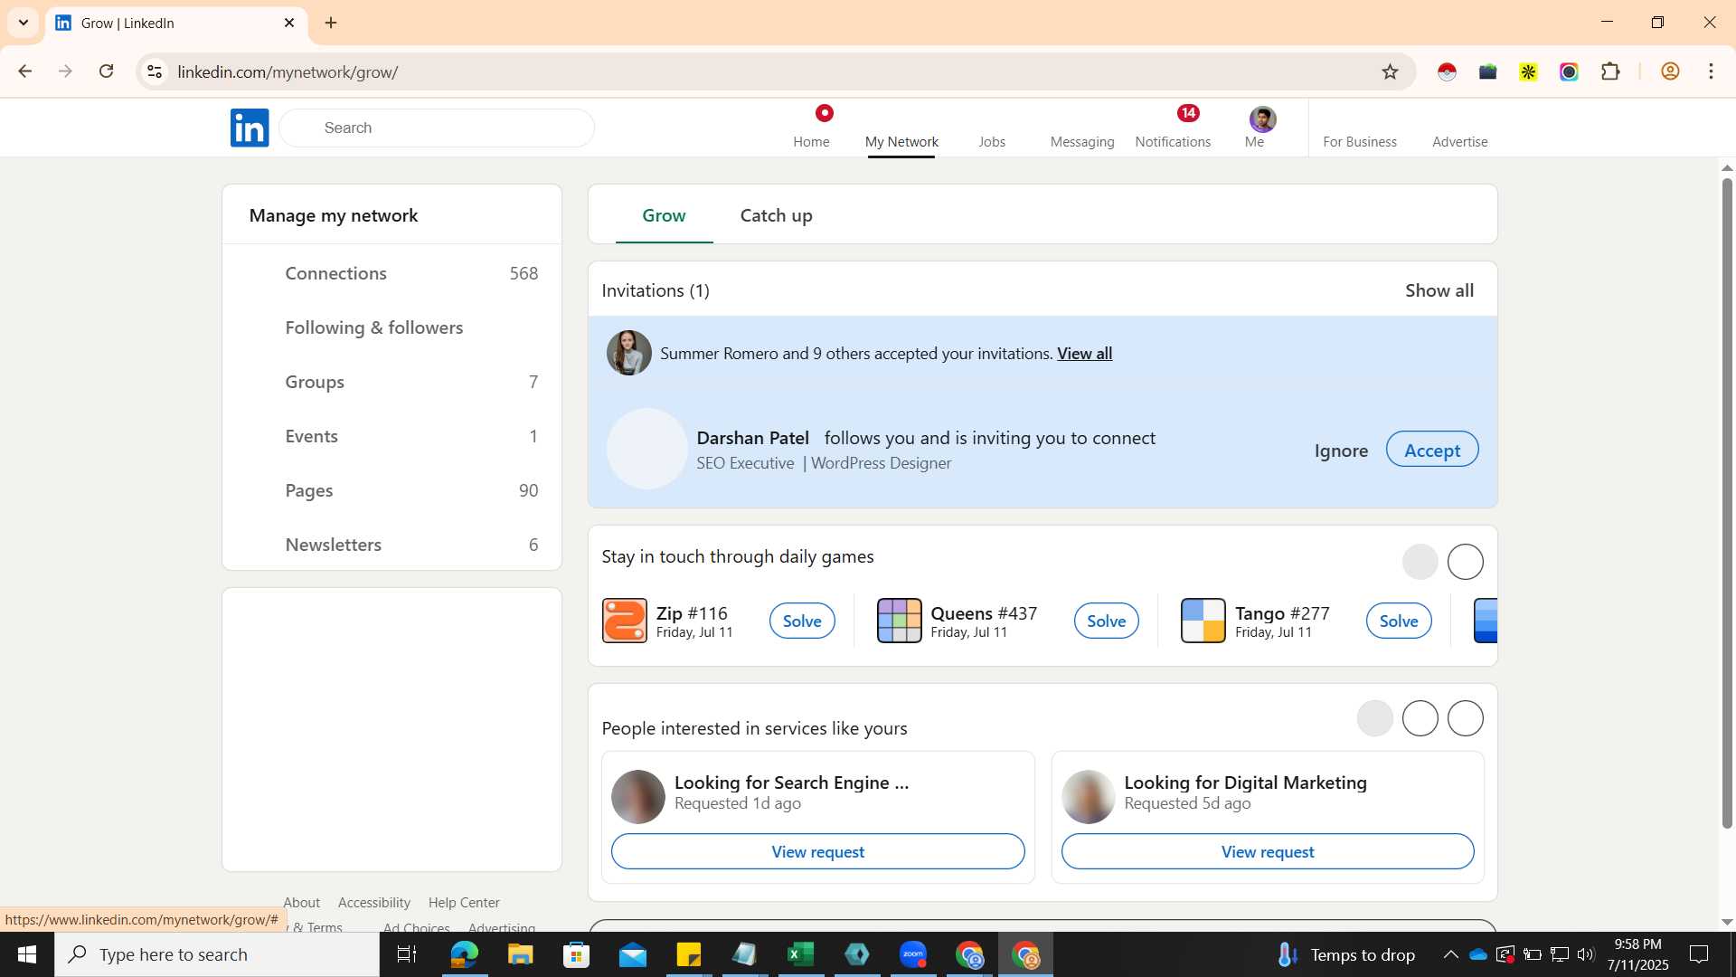View request for Search Engine service

[817, 851]
